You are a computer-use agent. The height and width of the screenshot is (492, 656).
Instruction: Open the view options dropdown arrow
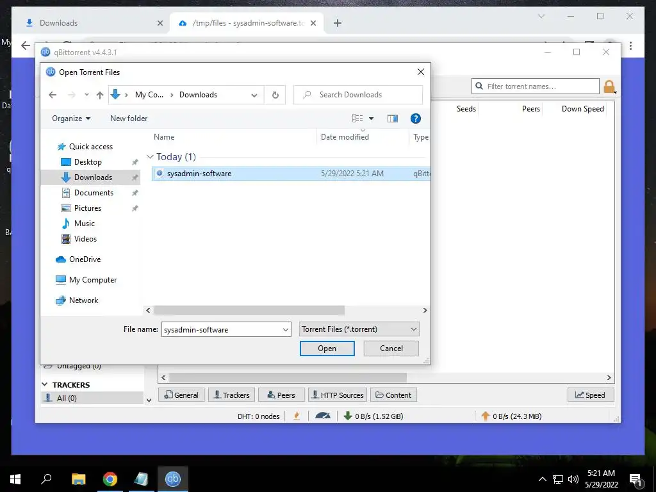pos(371,119)
